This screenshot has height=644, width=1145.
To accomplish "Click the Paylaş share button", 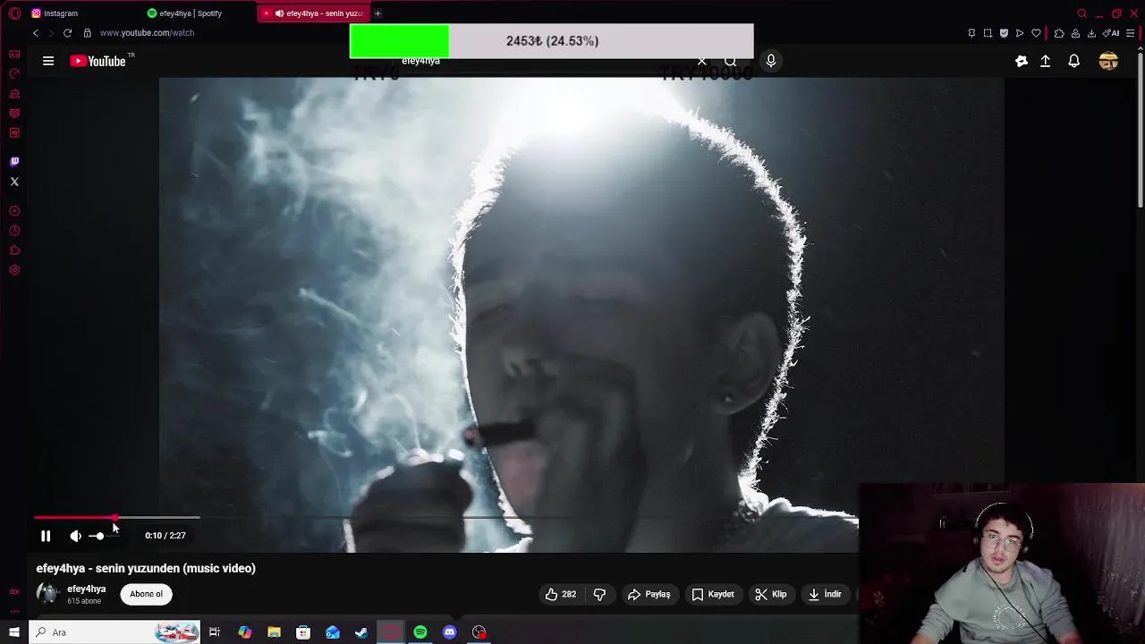I will 649,594.
